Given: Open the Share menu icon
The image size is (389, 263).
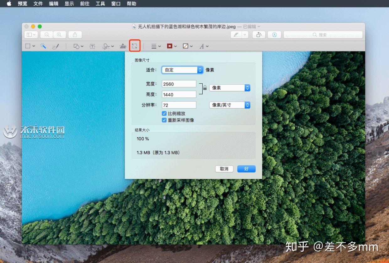Looking at the screenshot, I should click(x=75, y=34).
